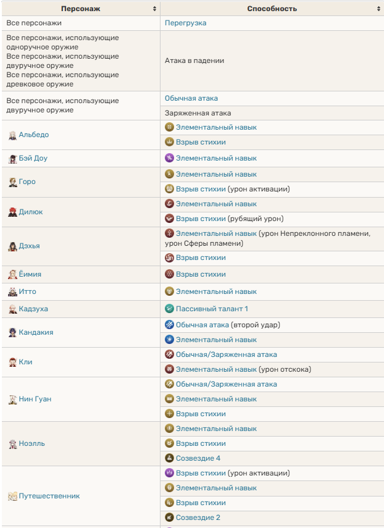Click Путешественник's Элементальный навык icon
Viewport: 384px width, 528px height.
tap(169, 488)
